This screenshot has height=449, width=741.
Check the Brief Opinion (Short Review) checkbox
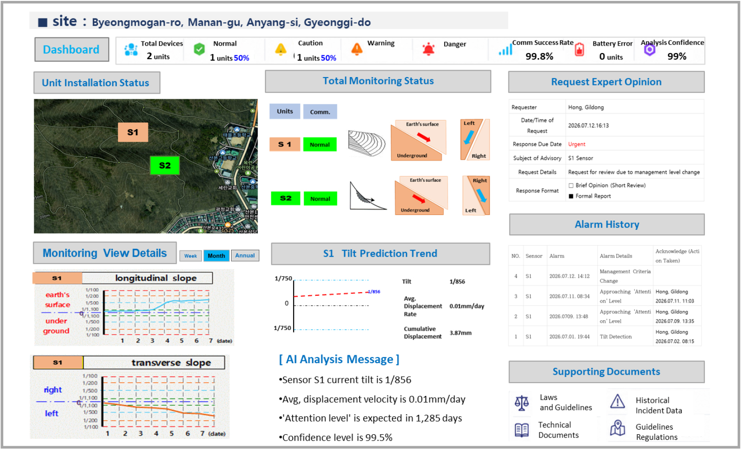(571, 186)
